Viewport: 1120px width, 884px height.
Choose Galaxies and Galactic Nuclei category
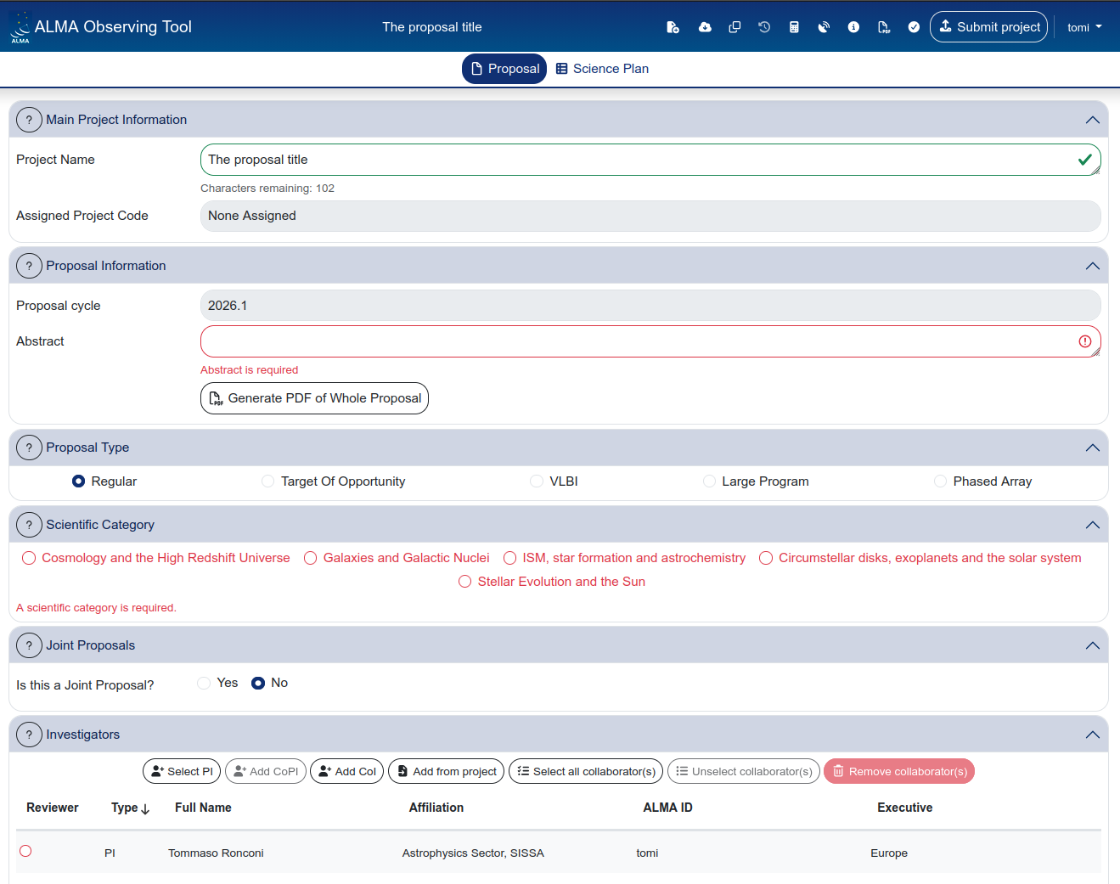click(311, 558)
